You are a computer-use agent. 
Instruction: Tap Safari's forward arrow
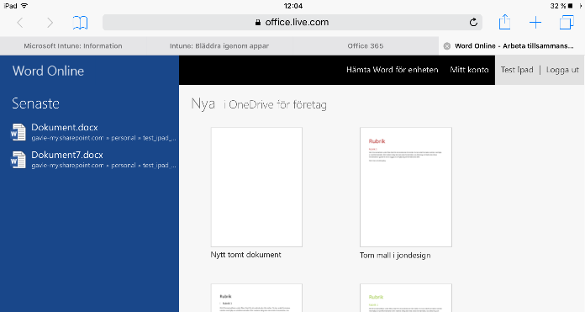coord(50,23)
